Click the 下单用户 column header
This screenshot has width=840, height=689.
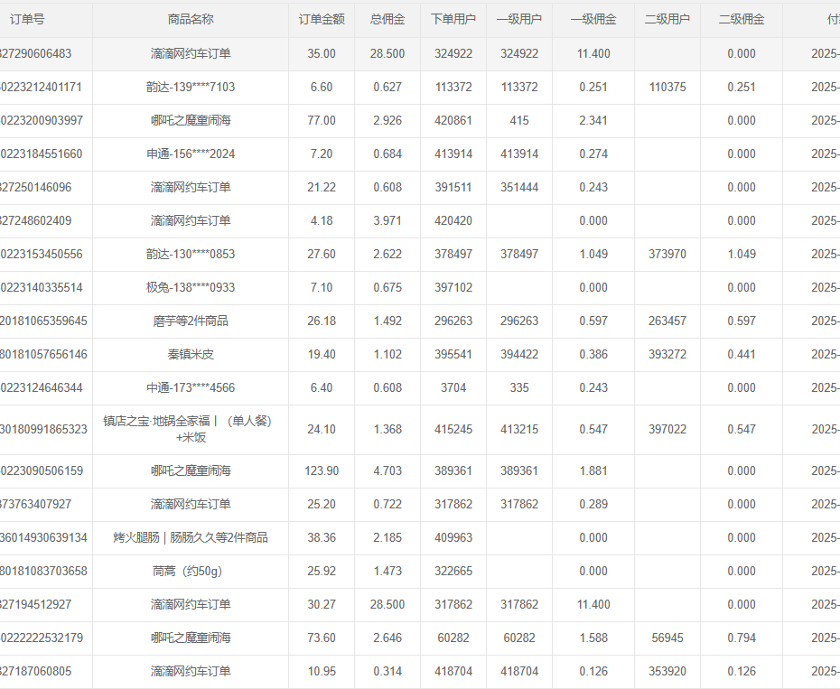(453, 19)
